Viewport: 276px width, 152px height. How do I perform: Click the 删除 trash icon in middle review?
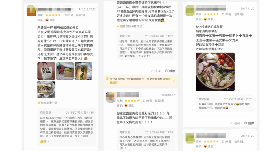click(166, 71)
